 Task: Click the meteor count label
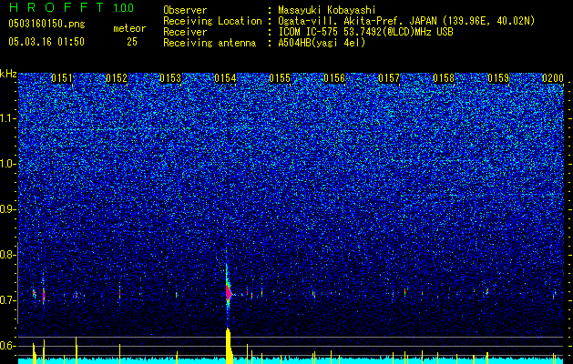129,28
